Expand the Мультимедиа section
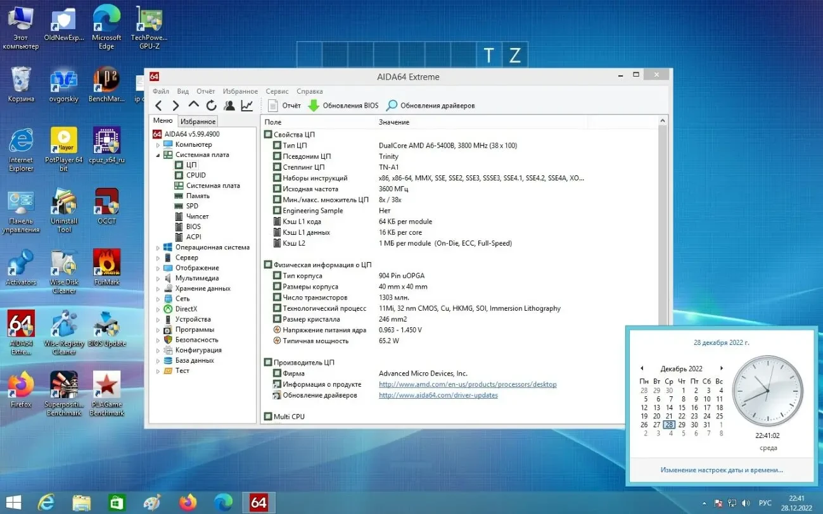 [x=158, y=278]
